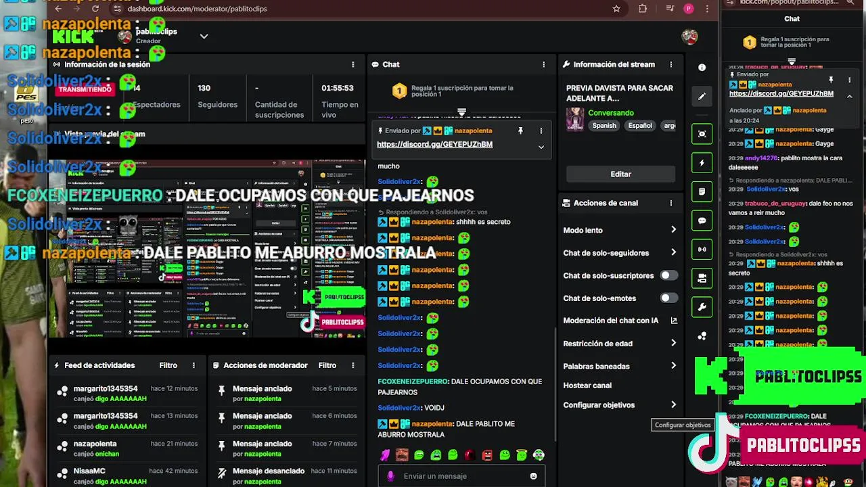Click trabuco_de_uruguay username at 20:29 in popout chat
This screenshot has width=866, height=487.
[x=776, y=204]
